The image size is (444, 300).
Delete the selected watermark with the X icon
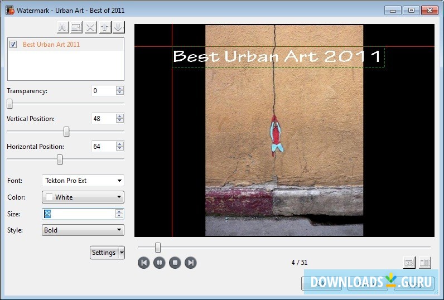coord(90,27)
